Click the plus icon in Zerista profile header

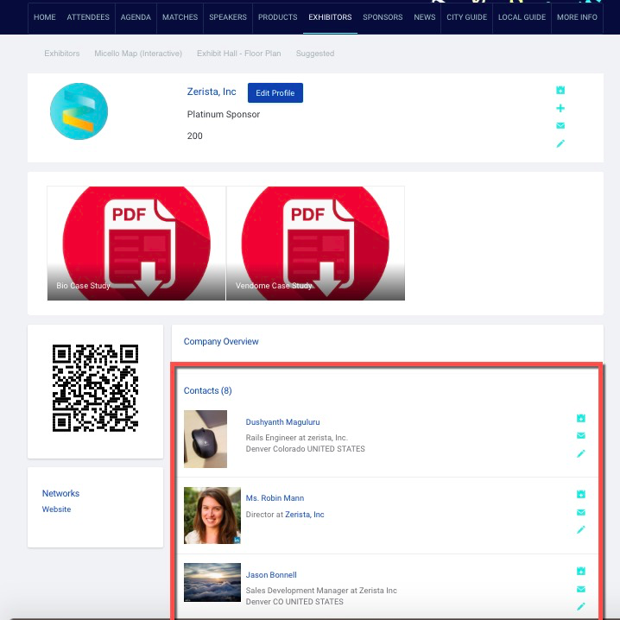[560, 108]
